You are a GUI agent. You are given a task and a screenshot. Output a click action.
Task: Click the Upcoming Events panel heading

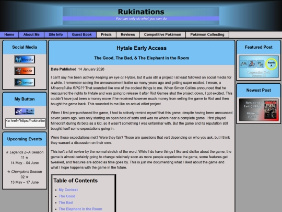(25, 139)
